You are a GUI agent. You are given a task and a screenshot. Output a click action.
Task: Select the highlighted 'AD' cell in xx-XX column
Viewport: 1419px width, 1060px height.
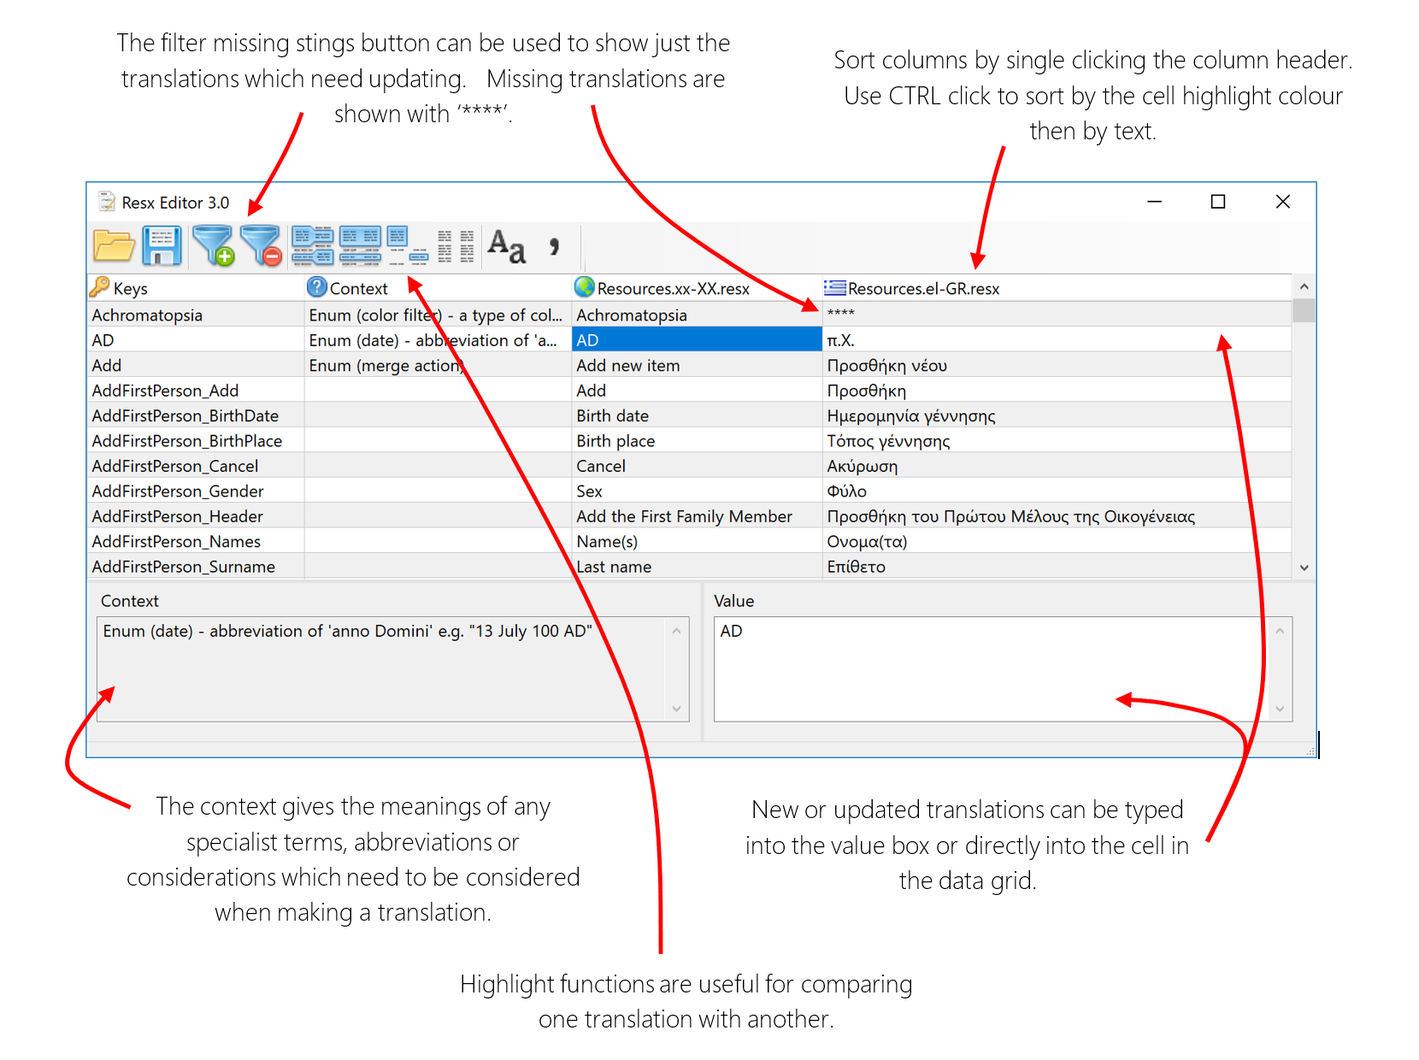coord(697,339)
